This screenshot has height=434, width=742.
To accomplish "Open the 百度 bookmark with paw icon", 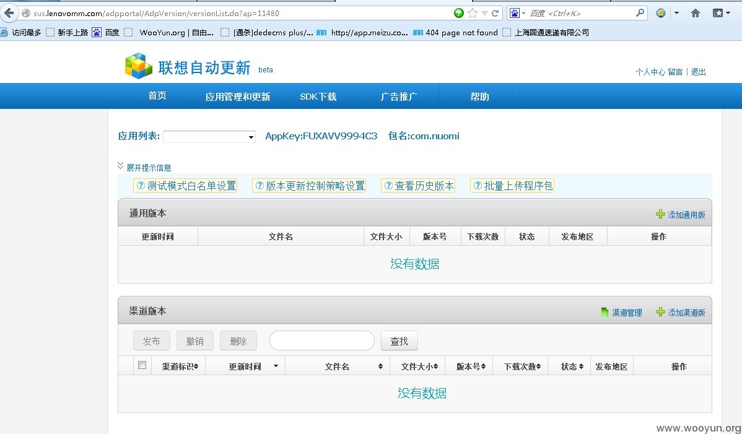I will coord(105,33).
